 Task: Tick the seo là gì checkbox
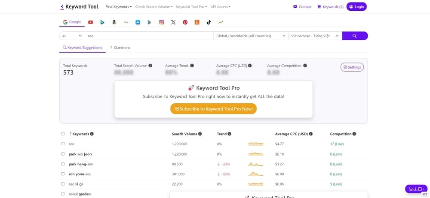[x=63, y=184]
